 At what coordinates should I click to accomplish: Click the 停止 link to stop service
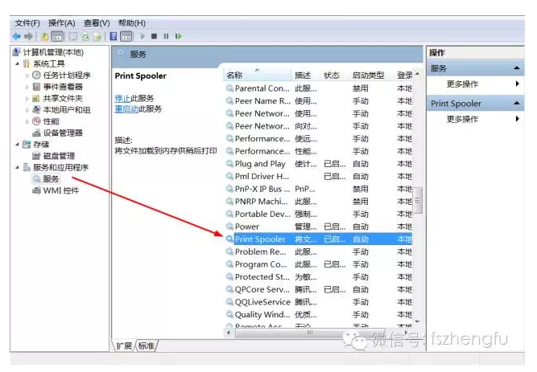point(122,98)
